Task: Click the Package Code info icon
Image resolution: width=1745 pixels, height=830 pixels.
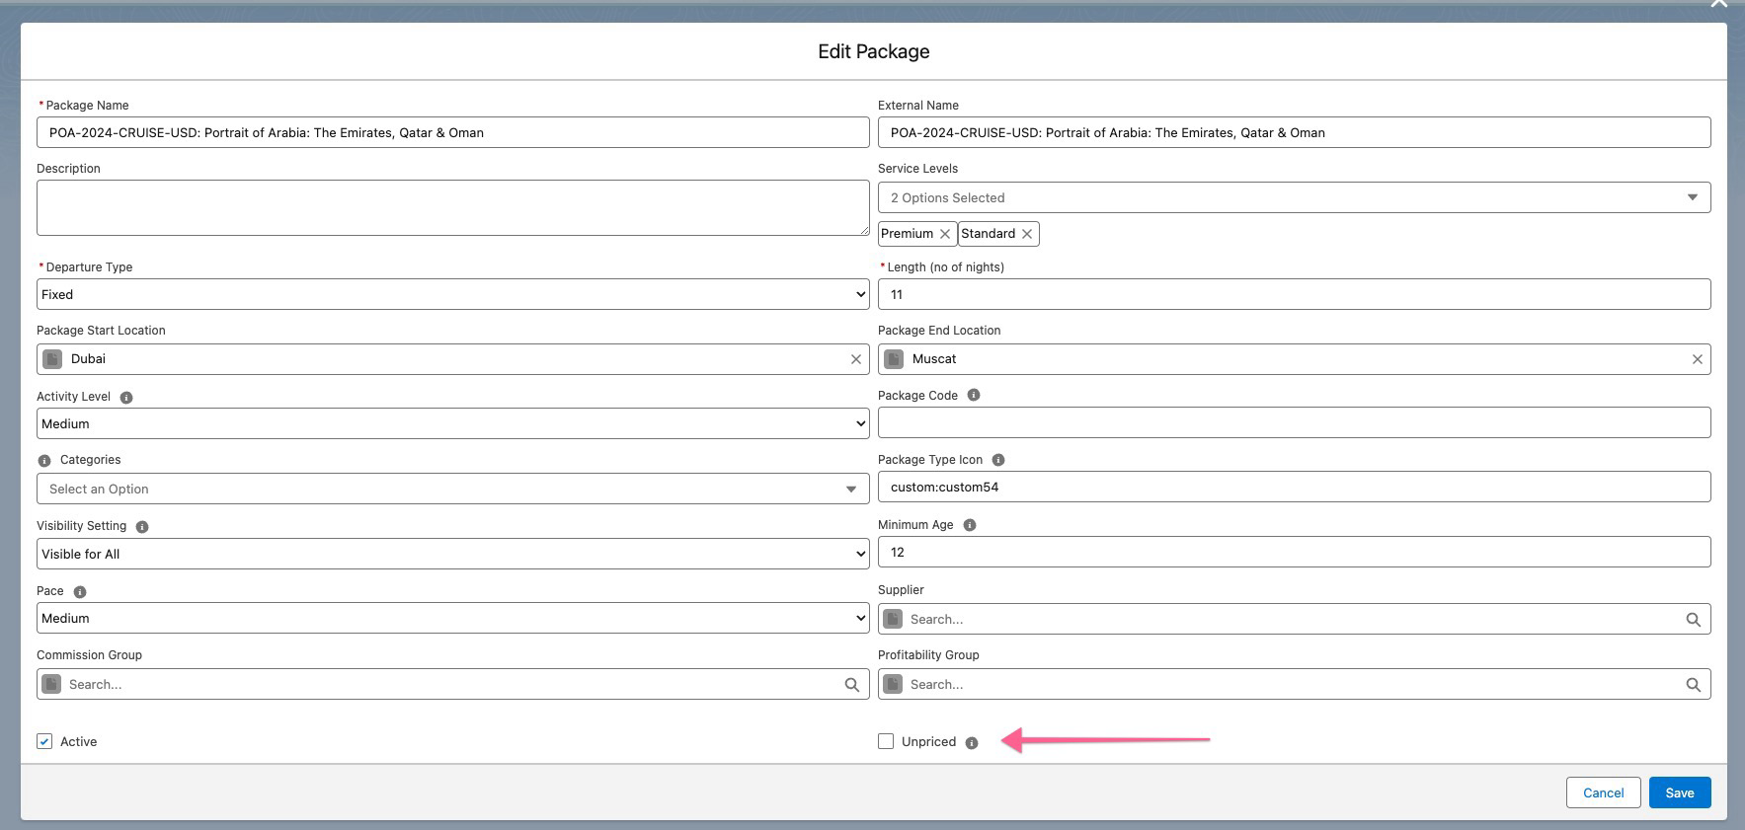Action: [x=974, y=396]
